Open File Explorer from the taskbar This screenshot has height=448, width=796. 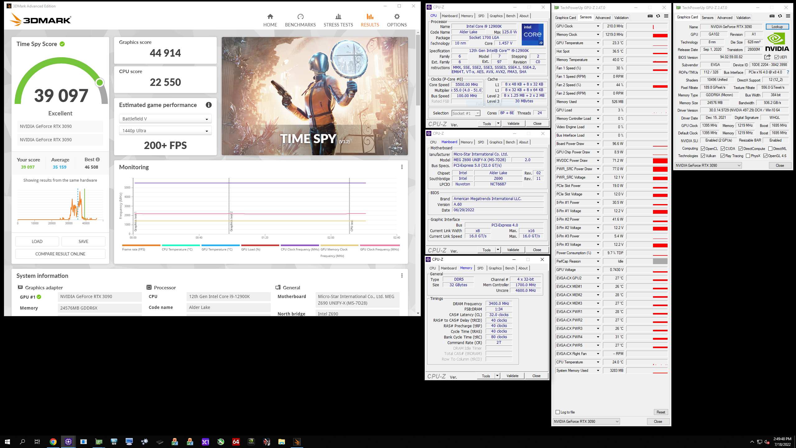click(x=282, y=441)
